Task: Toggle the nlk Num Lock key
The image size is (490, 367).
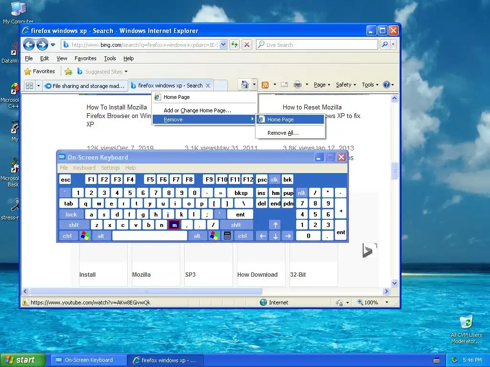Action: (301, 193)
